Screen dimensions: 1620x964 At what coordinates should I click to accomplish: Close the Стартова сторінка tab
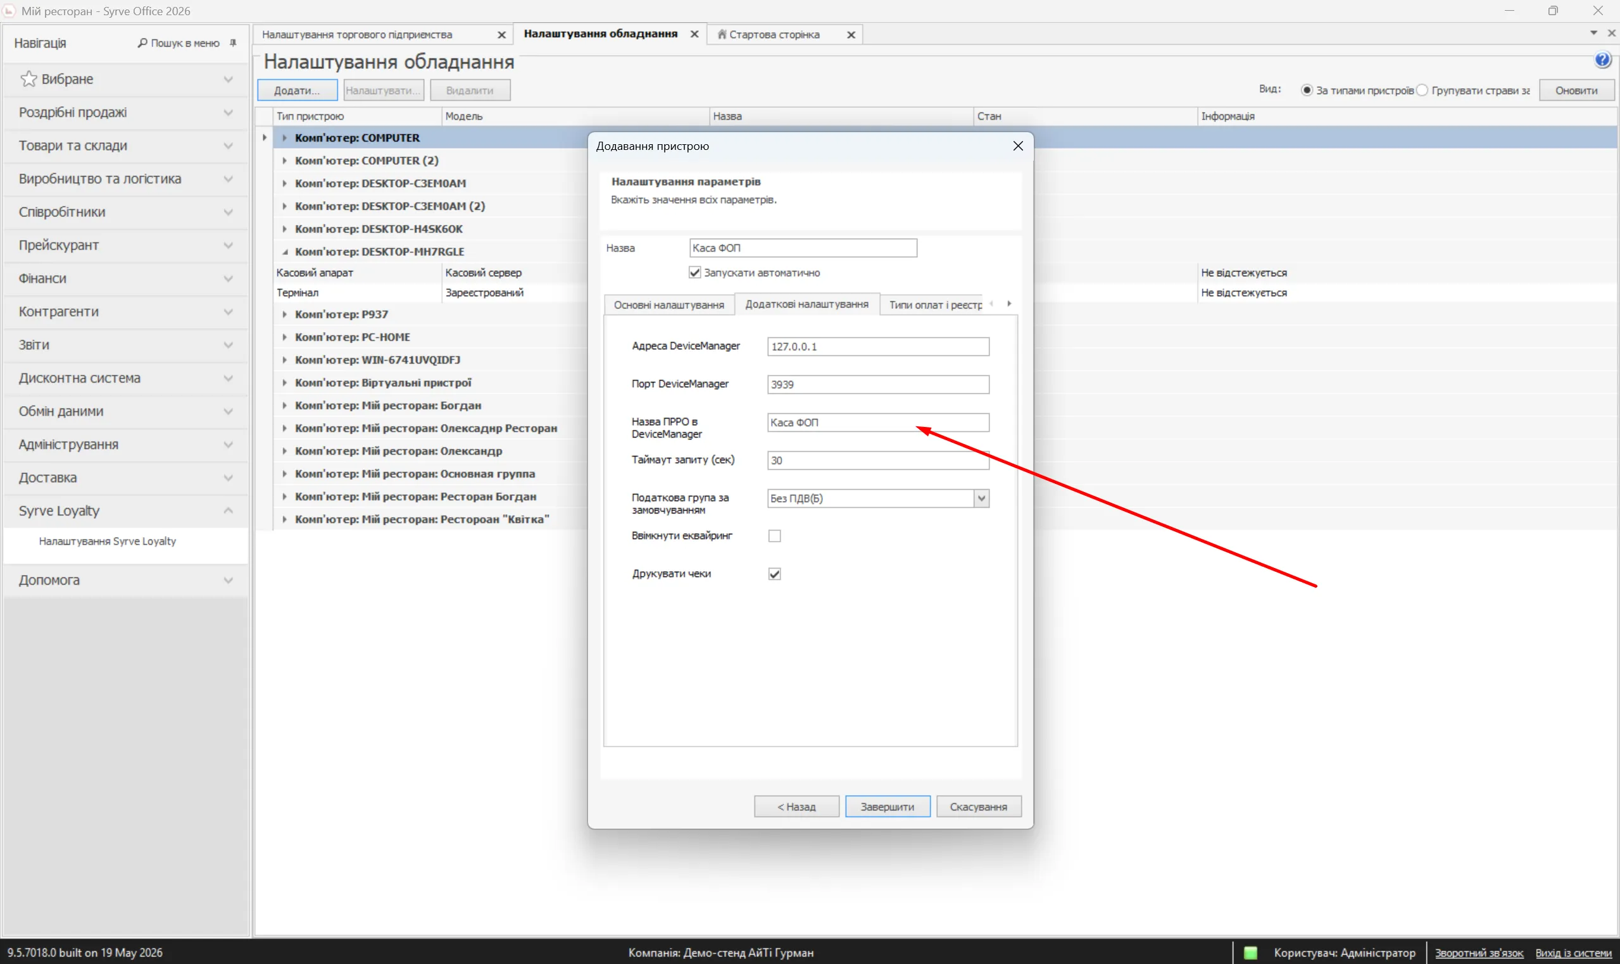(x=851, y=35)
